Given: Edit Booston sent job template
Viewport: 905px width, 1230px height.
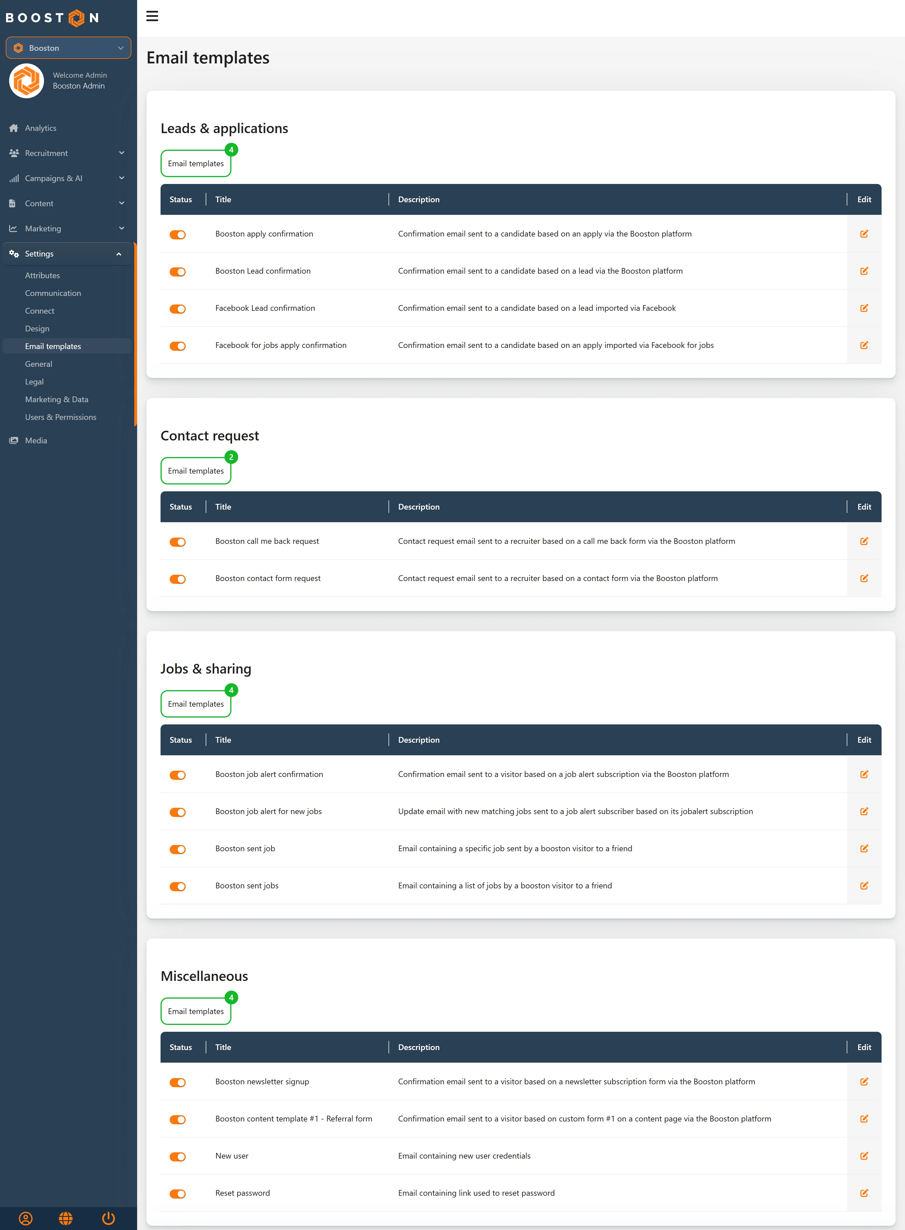Looking at the screenshot, I should (864, 849).
